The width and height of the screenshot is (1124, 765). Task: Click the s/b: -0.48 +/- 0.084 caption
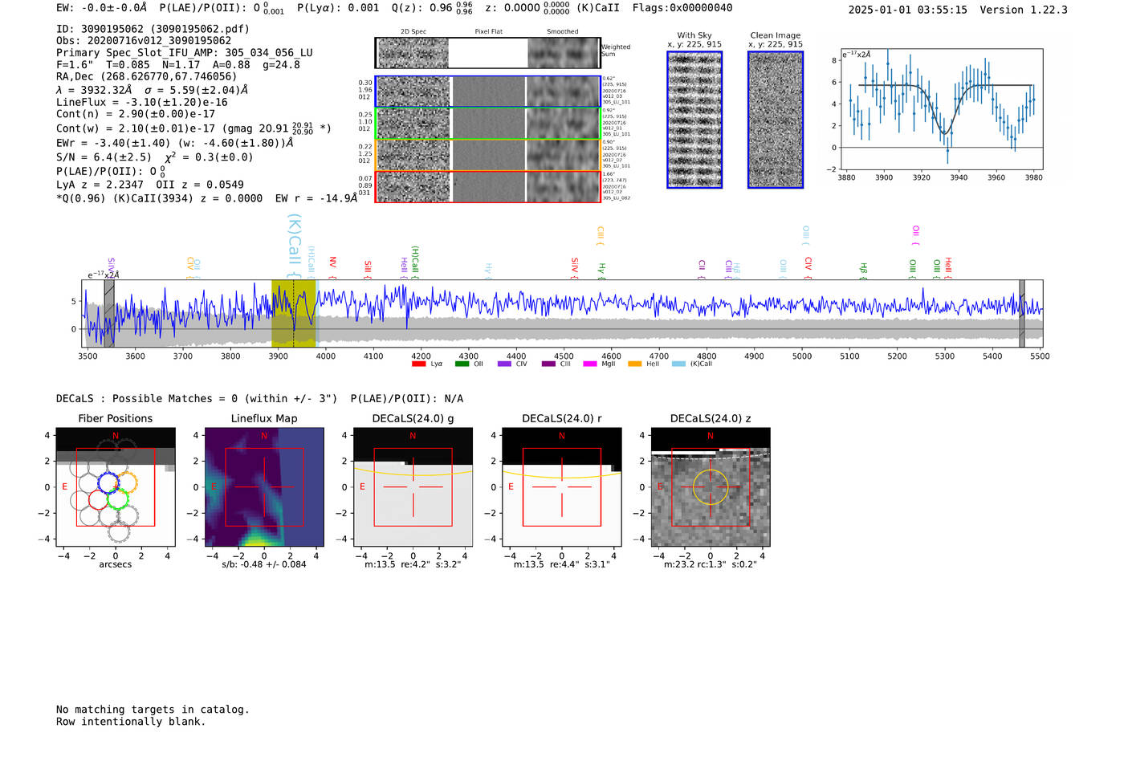click(x=264, y=564)
